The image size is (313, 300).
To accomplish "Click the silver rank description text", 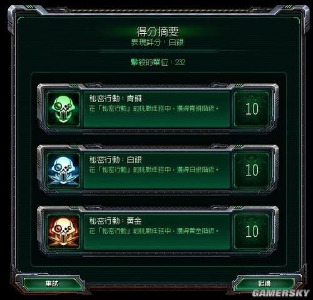I will point(154,170).
